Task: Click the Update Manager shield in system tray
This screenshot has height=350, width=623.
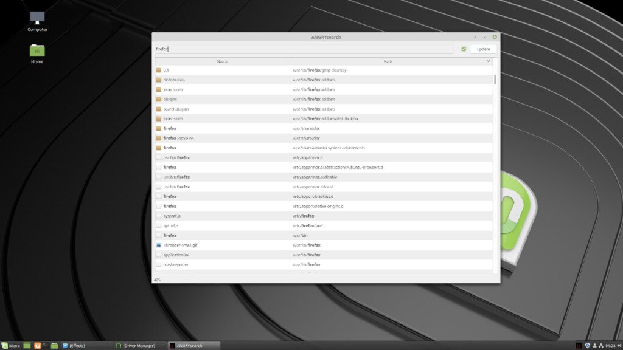Action: (x=587, y=345)
